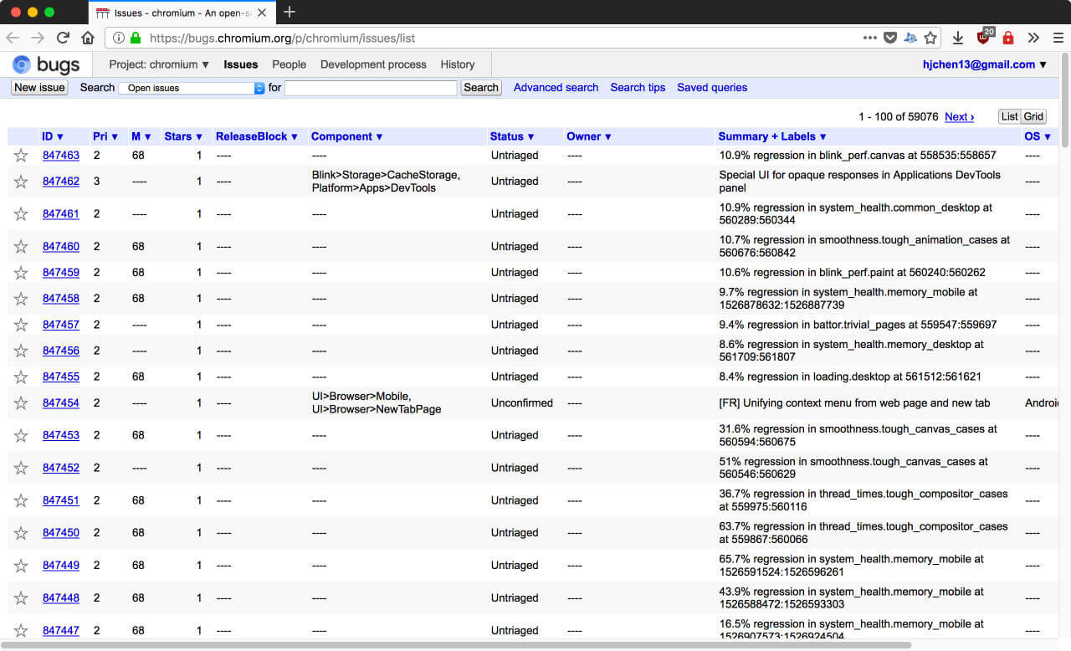This screenshot has width=1071, height=651.
Task: Click the bookmark star in address bar
Action: pyautogui.click(x=931, y=38)
